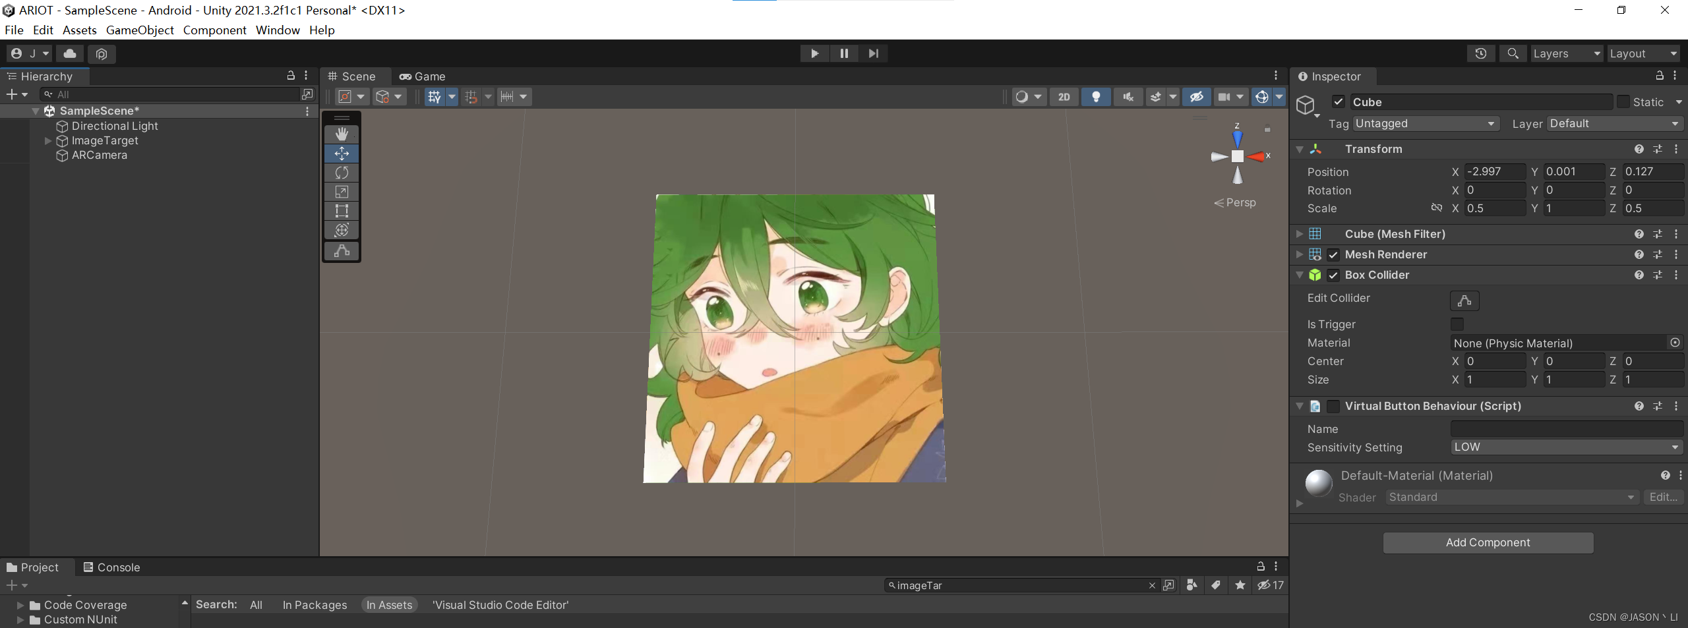Open Unity Version Control icon
Viewport: 1688px width, 628px height.
(102, 53)
